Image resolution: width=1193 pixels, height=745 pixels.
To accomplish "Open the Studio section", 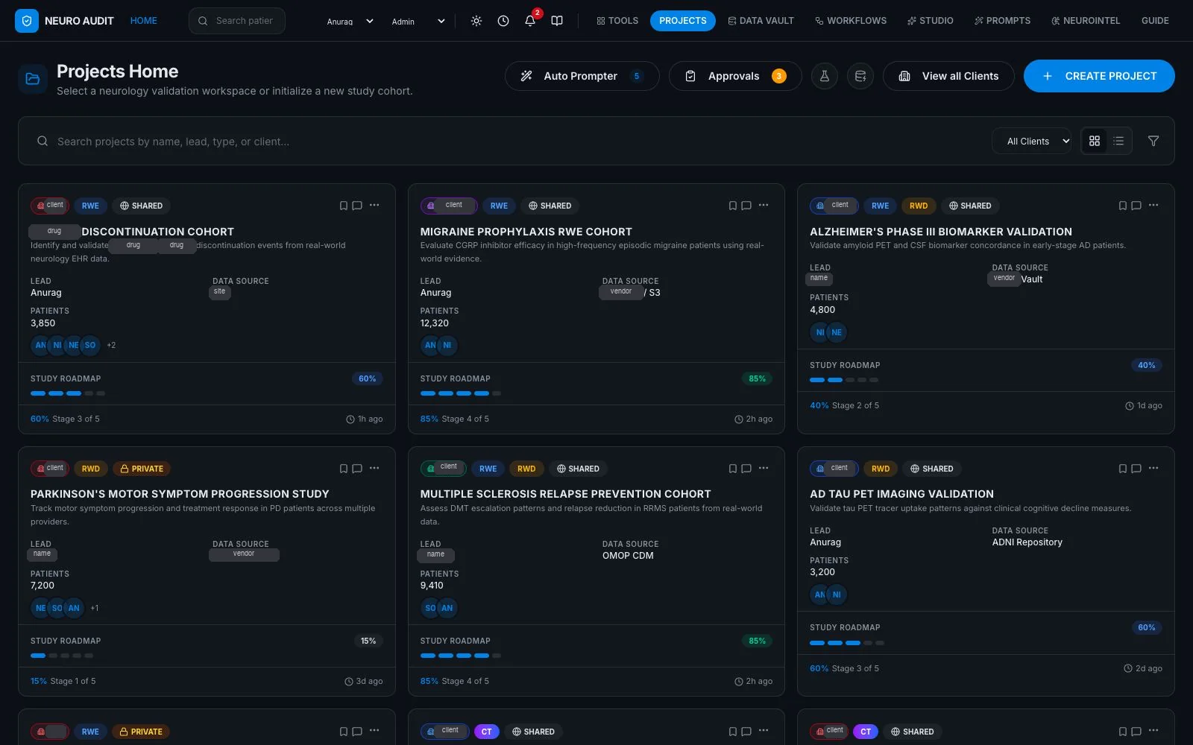I will click(x=931, y=21).
